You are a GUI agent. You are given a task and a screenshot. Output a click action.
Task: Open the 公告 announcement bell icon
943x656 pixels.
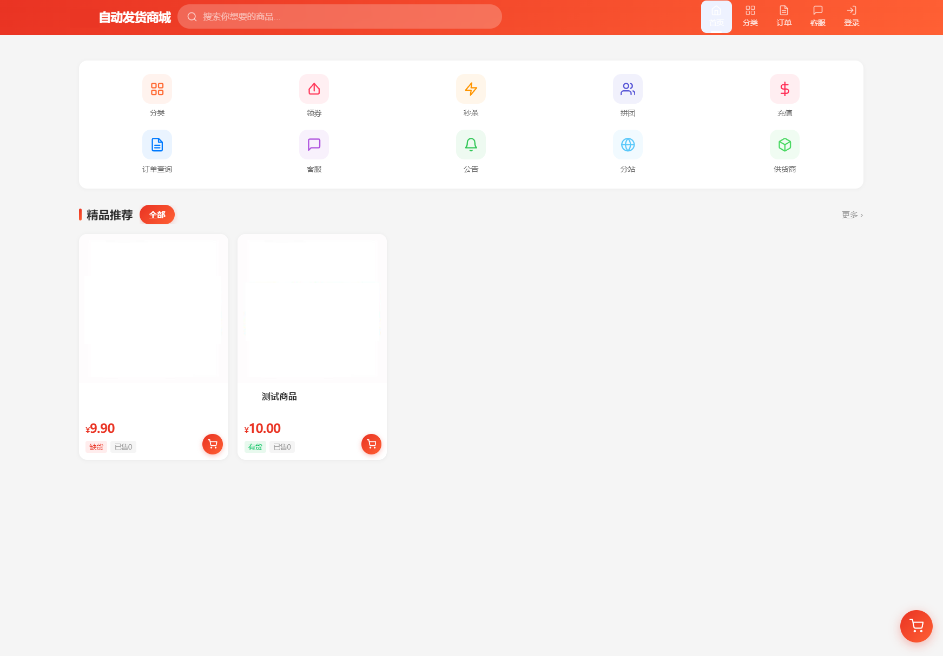471,145
